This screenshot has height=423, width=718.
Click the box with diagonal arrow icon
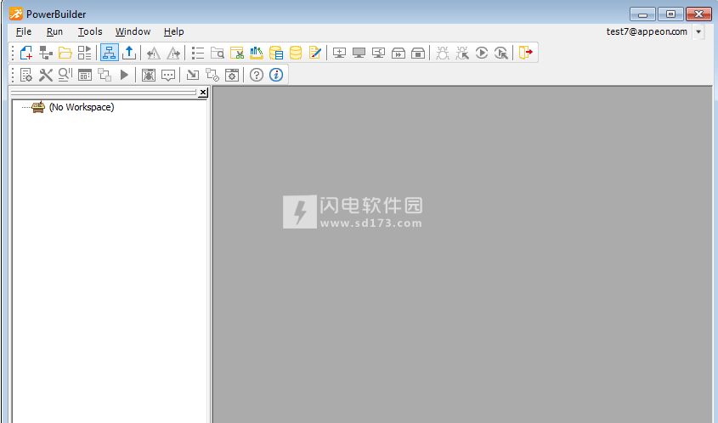pos(193,75)
